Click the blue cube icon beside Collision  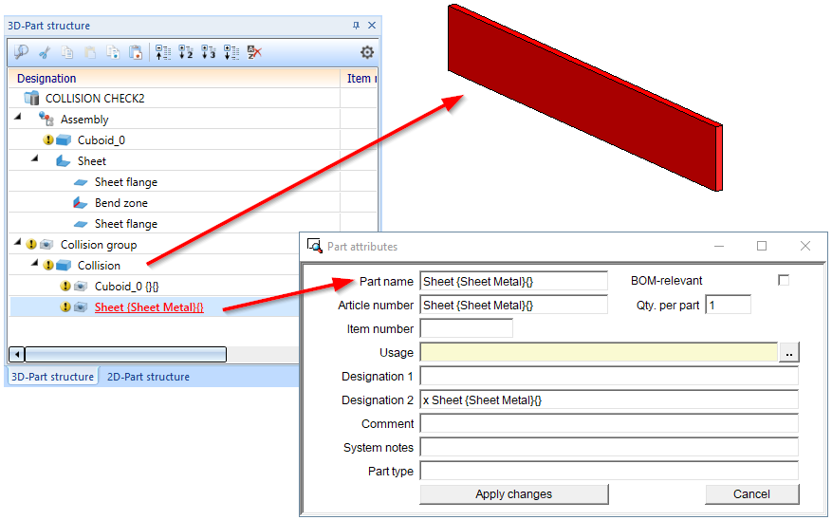[x=64, y=266]
